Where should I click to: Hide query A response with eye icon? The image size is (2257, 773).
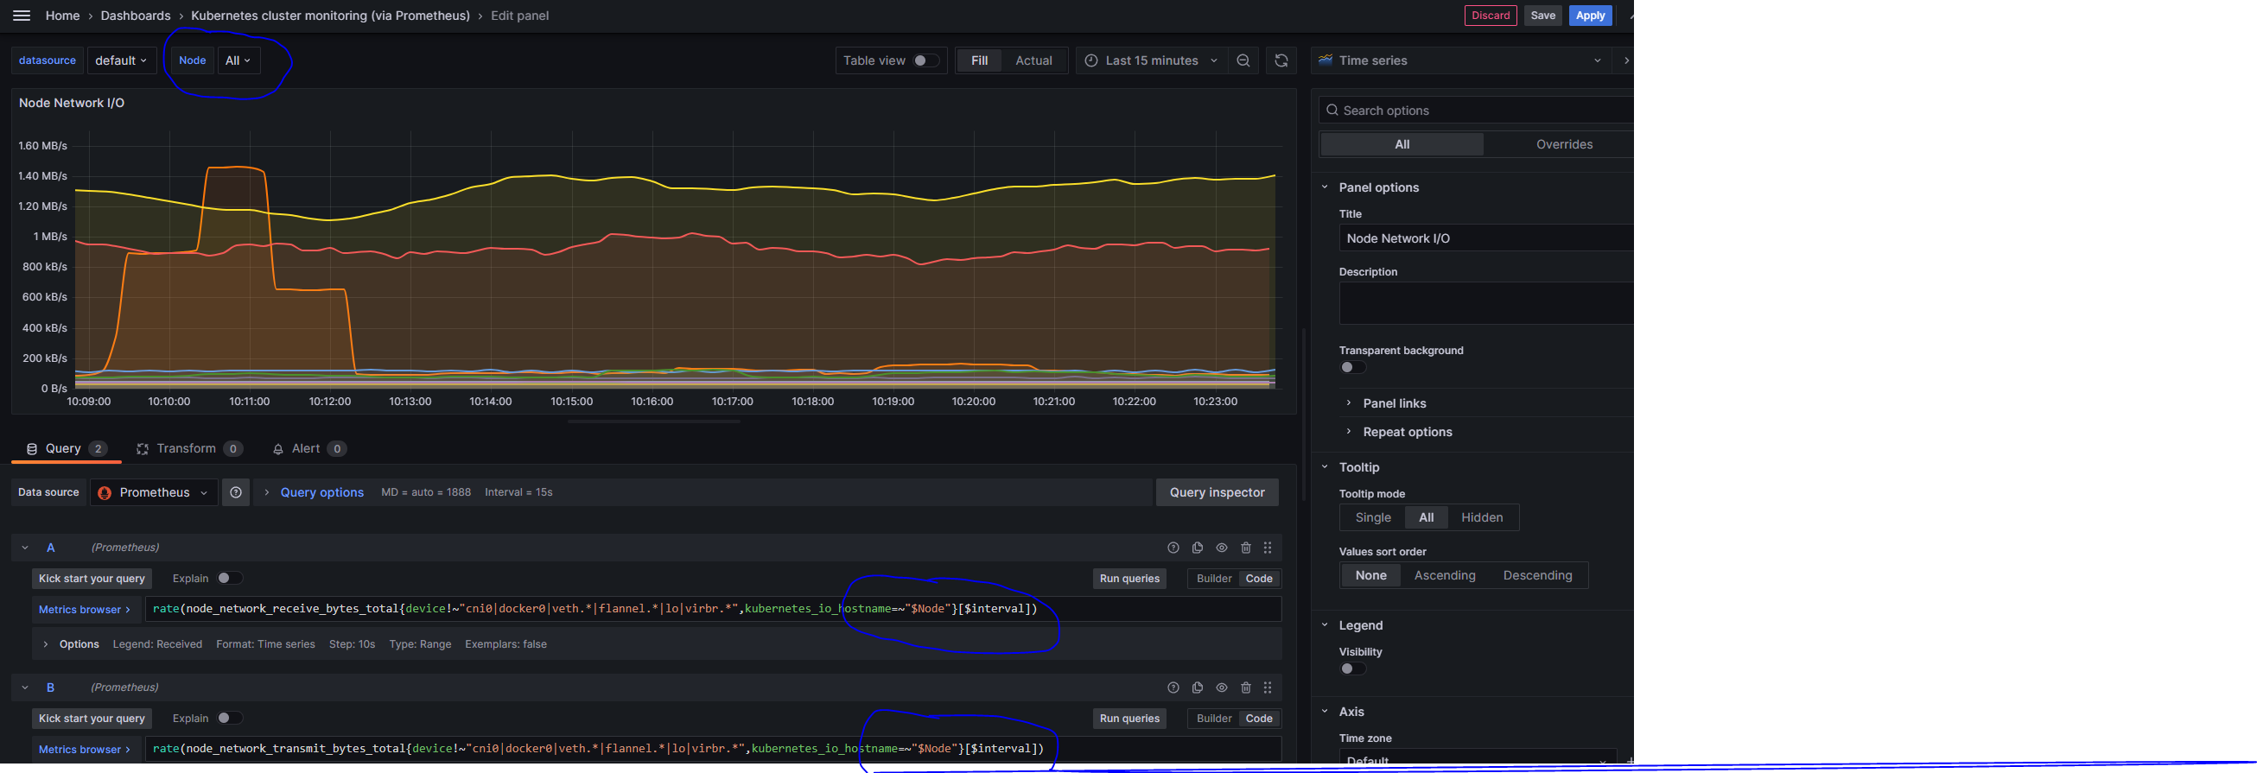pos(1221,548)
